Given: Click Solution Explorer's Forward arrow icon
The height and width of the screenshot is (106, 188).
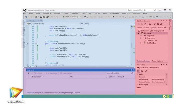Looking at the screenshot, I should pyautogui.click(x=142, y=24).
